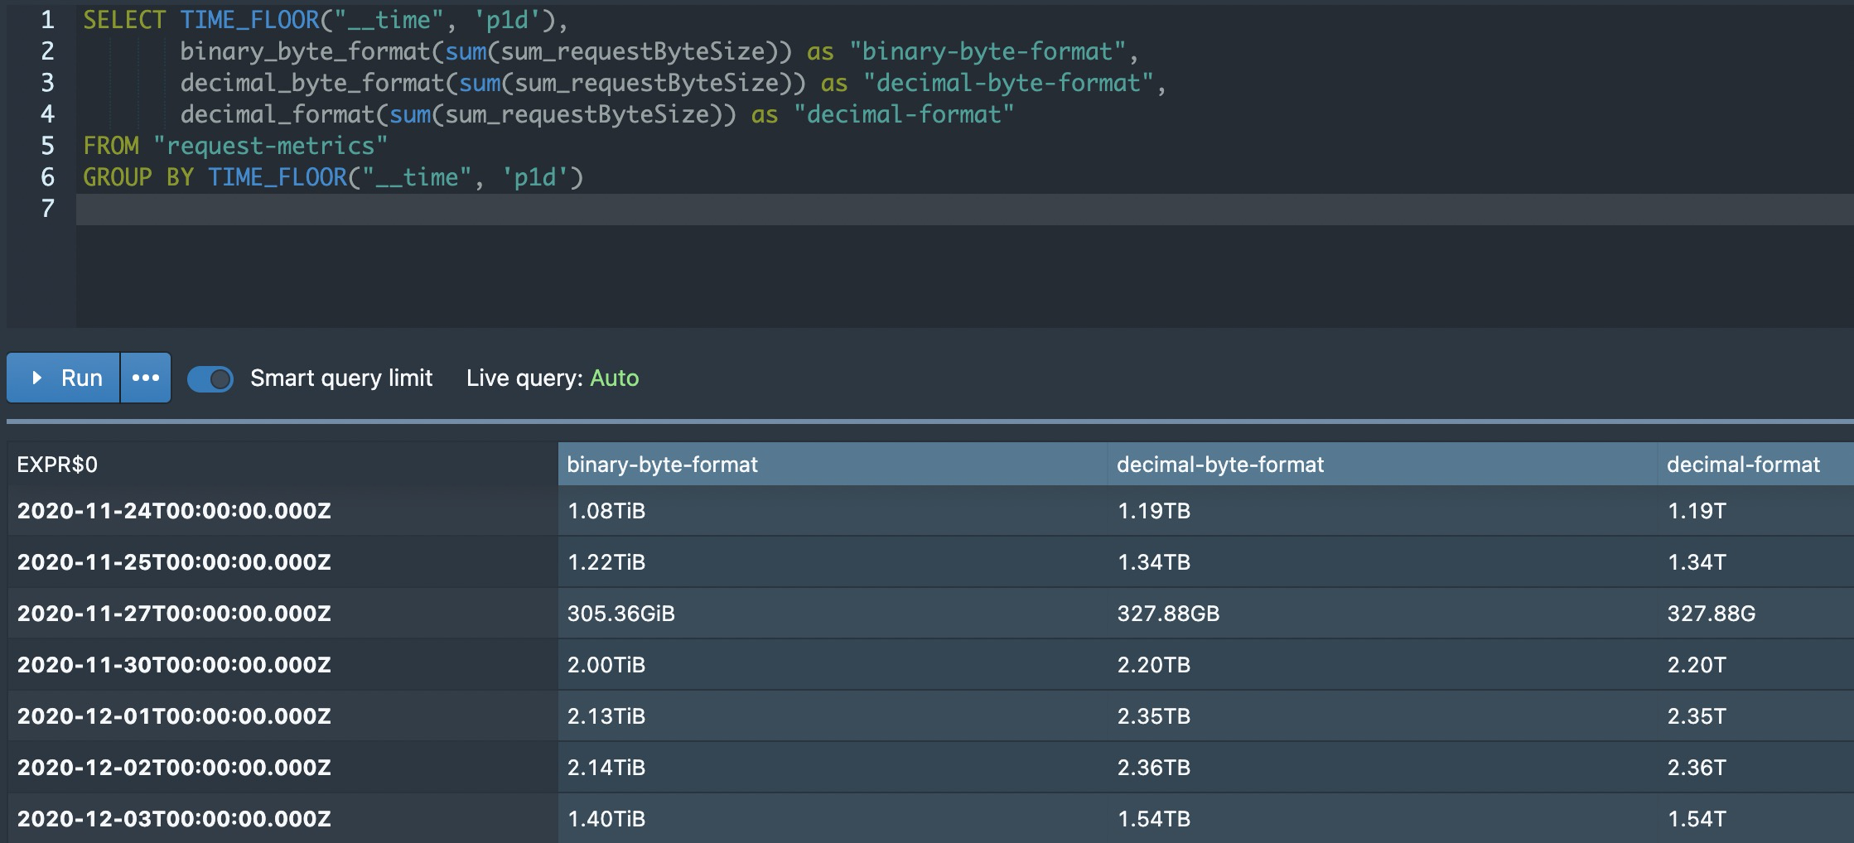
Task: Click the SELECT keyword on line 1
Action: pos(124,20)
